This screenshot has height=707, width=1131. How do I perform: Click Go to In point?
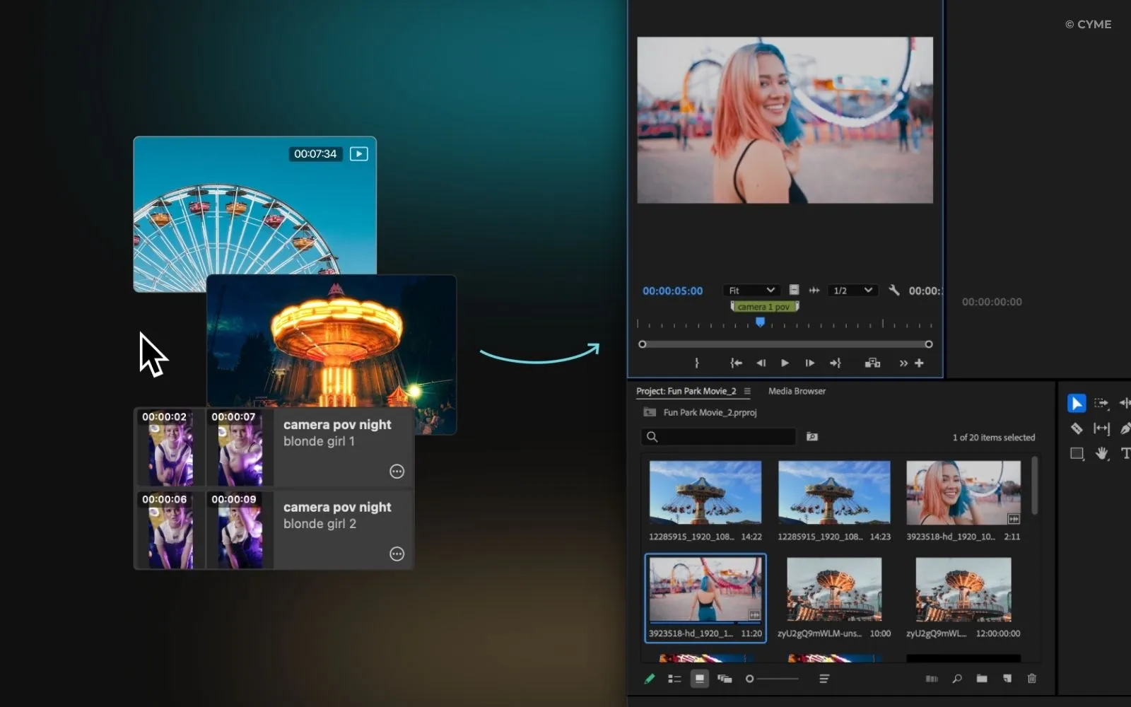tap(736, 363)
